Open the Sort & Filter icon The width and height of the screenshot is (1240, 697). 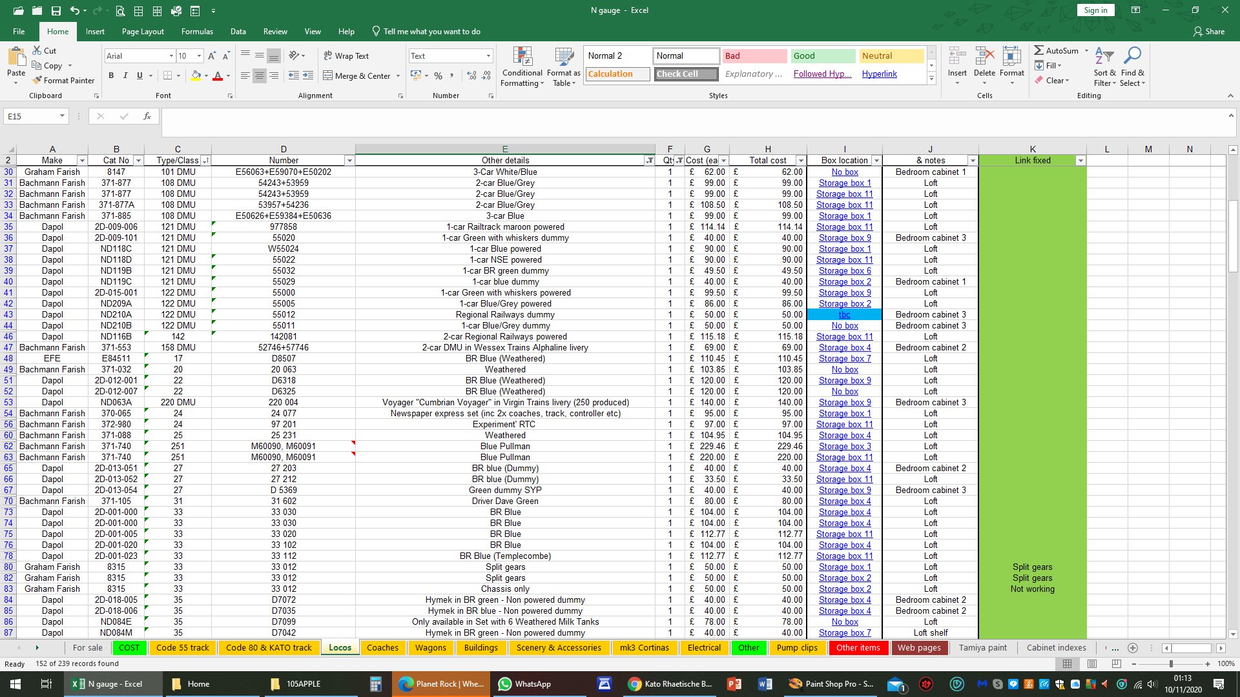1104,57
